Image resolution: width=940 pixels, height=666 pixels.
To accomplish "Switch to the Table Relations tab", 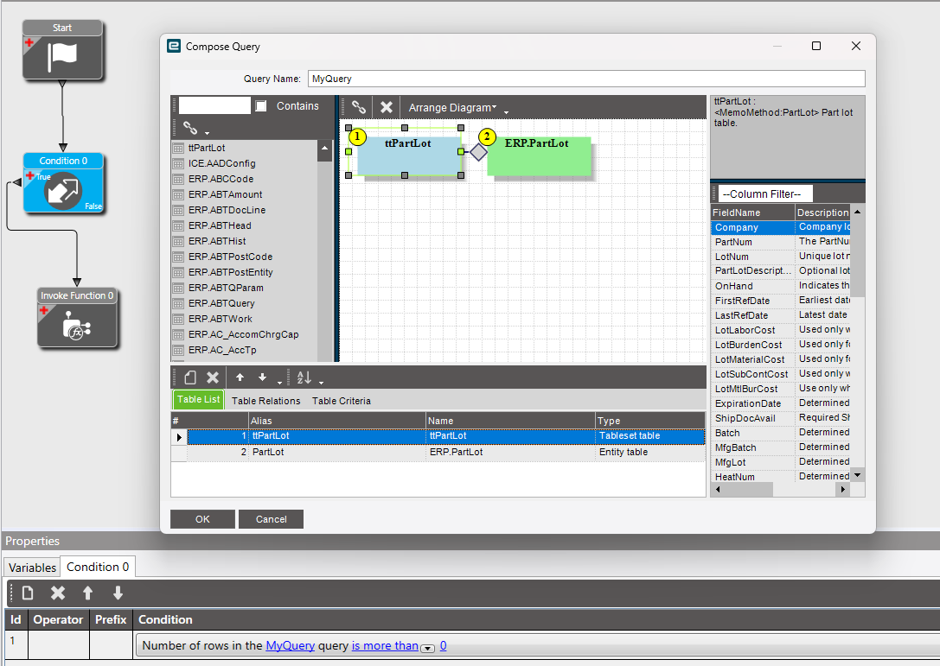I will 265,401.
